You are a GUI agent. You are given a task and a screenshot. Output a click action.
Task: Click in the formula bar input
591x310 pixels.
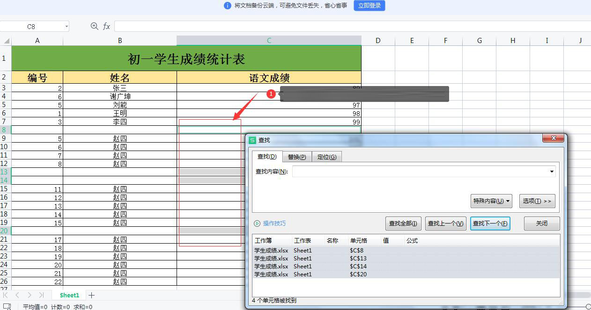(352, 27)
